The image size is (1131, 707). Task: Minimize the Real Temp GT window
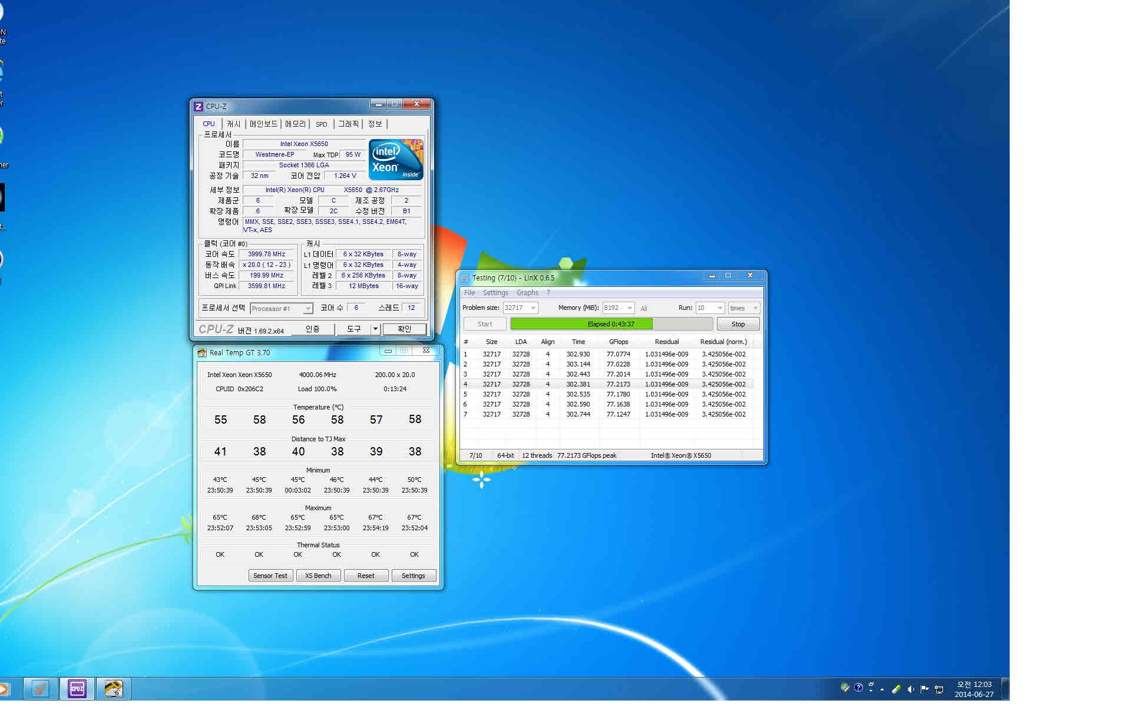pos(388,351)
